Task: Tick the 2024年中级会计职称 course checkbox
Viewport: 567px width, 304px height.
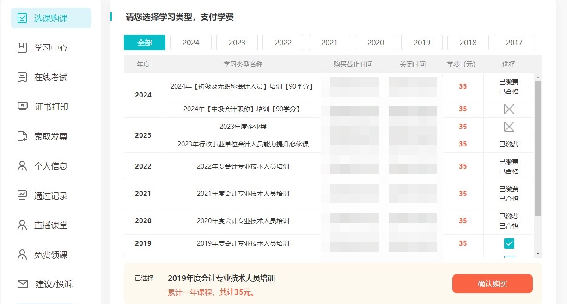Action: [509, 109]
